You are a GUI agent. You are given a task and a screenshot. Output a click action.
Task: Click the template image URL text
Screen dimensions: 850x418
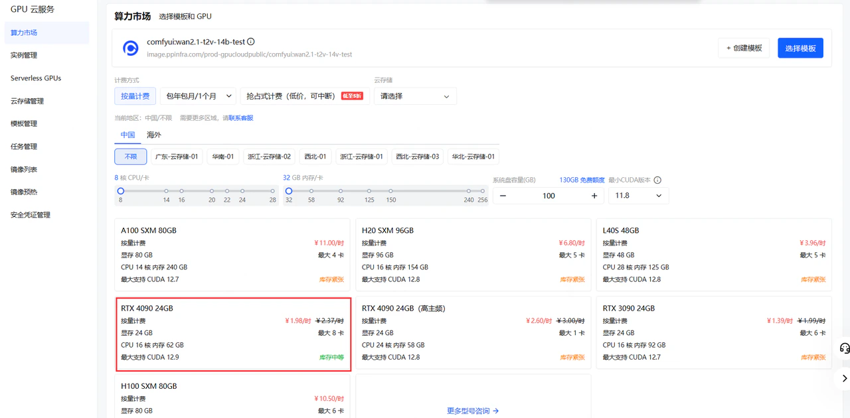(250, 54)
